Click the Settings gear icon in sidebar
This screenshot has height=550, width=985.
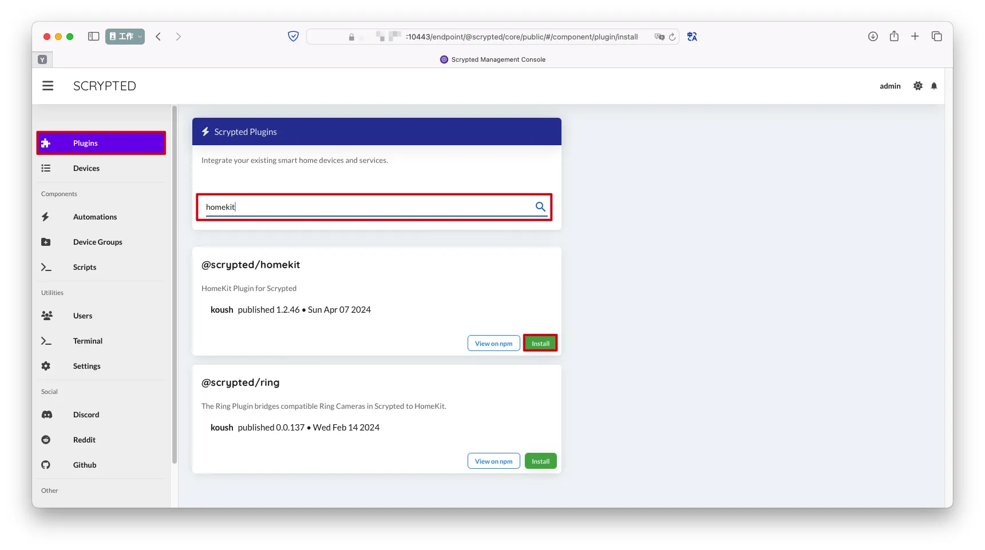coord(46,366)
